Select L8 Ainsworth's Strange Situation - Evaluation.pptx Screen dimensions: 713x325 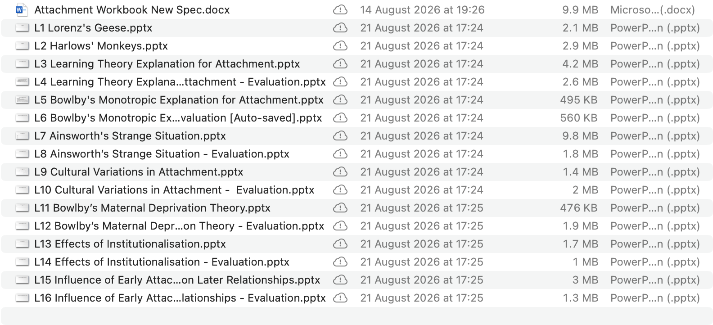point(162,154)
